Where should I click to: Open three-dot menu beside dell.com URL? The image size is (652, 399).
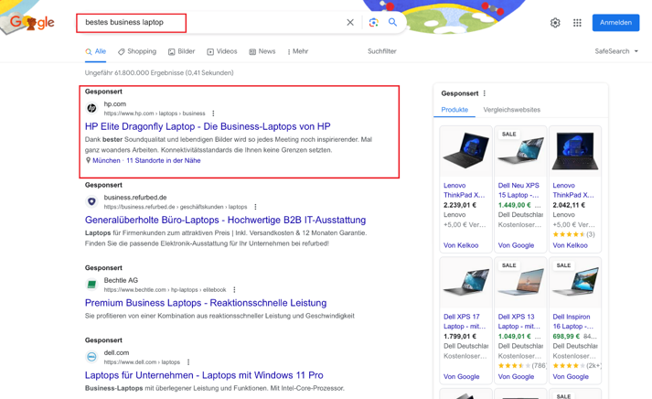pyautogui.click(x=188, y=362)
